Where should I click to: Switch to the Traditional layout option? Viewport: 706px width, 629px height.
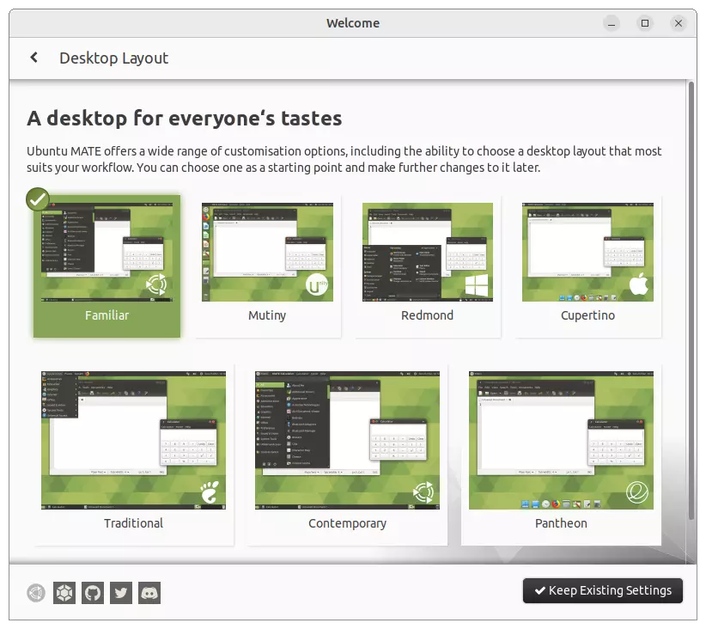[133, 439]
